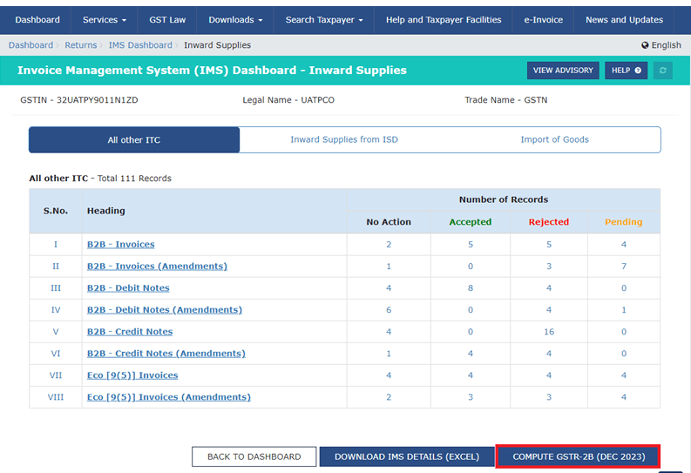Viewport: 691px width, 473px height.
Task: Click the S.No. column header
Action: click(56, 211)
